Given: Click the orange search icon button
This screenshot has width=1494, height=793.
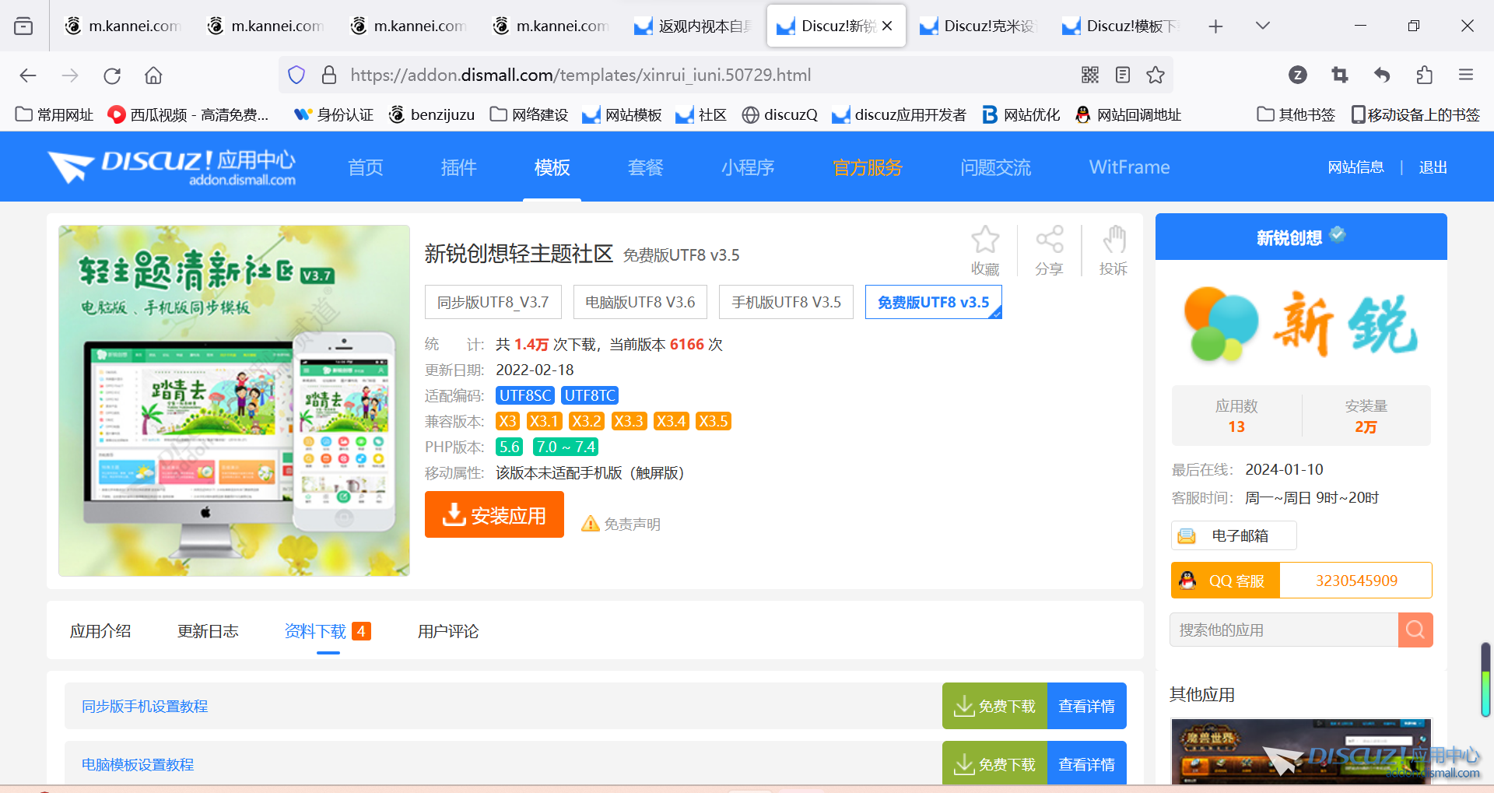Looking at the screenshot, I should (x=1415, y=630).
